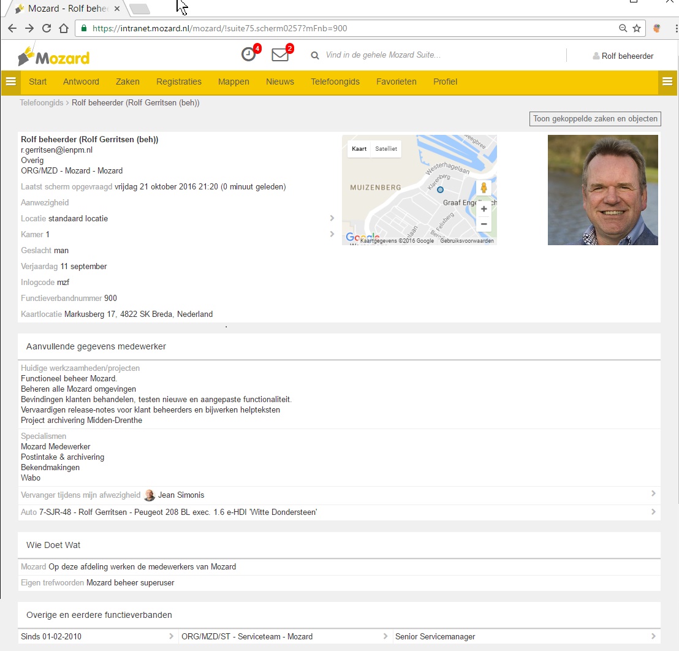This screenshot has width=679, height=651.
Task: Click the Telefoongids breadcrumb link
Action: coord(42,102)
